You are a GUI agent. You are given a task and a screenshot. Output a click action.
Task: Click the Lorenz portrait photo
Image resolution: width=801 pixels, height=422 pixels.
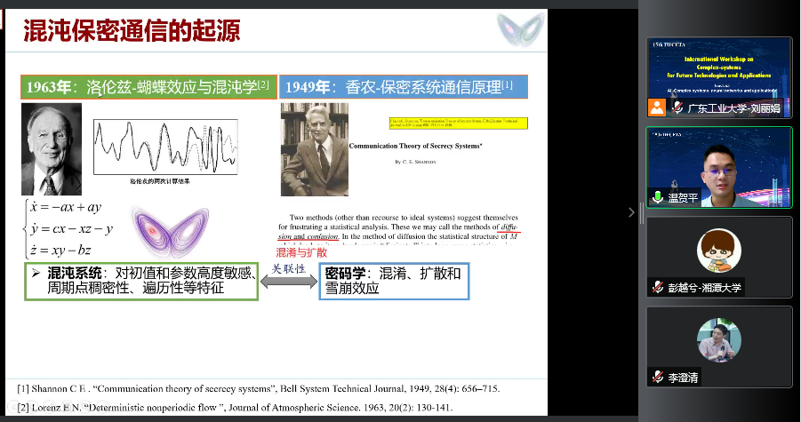coord(51,149)
